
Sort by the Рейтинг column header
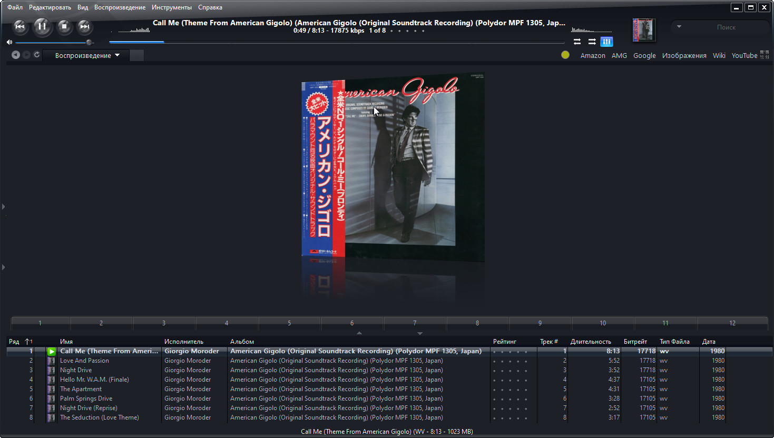[505, 342]
